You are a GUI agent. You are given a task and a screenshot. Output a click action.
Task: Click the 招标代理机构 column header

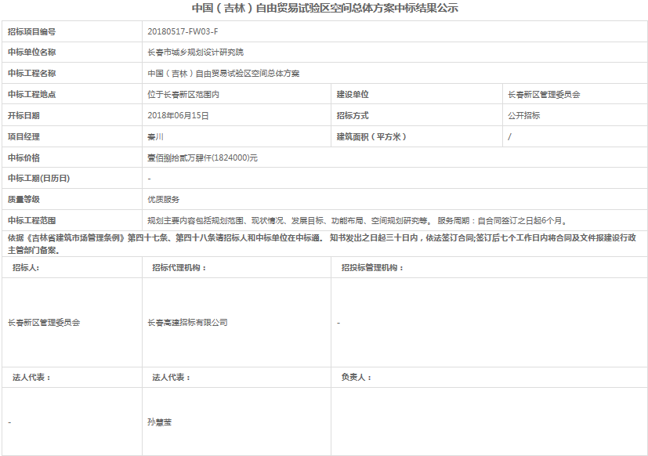click(x=179, y=267)
